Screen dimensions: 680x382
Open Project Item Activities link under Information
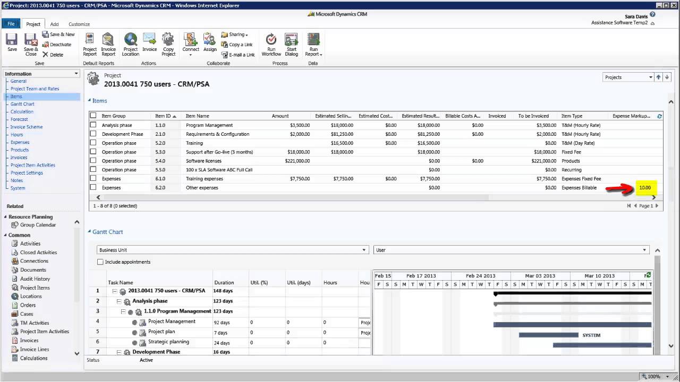(33, 165)
